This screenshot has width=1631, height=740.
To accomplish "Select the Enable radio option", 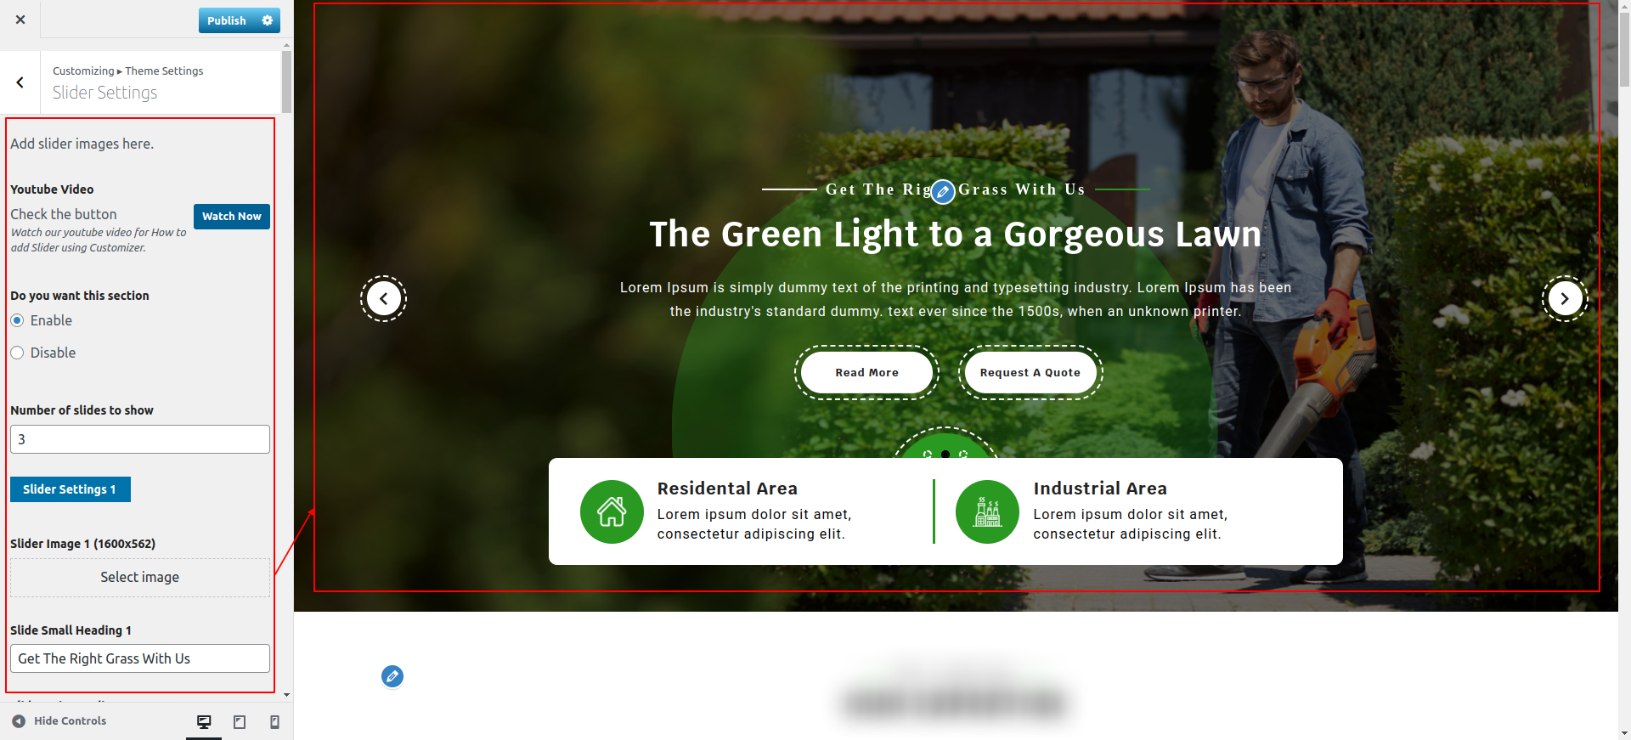I will click(x=17, y=320).
